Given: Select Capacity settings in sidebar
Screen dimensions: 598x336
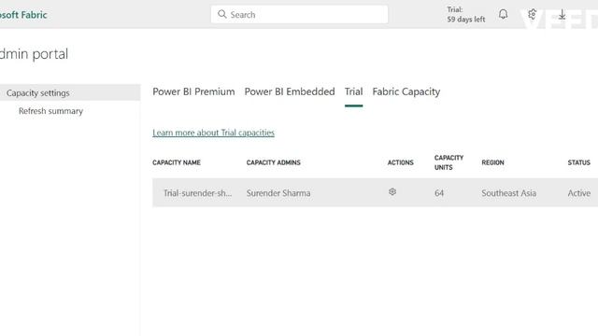Looking at the screenshot, I should 70,92.
